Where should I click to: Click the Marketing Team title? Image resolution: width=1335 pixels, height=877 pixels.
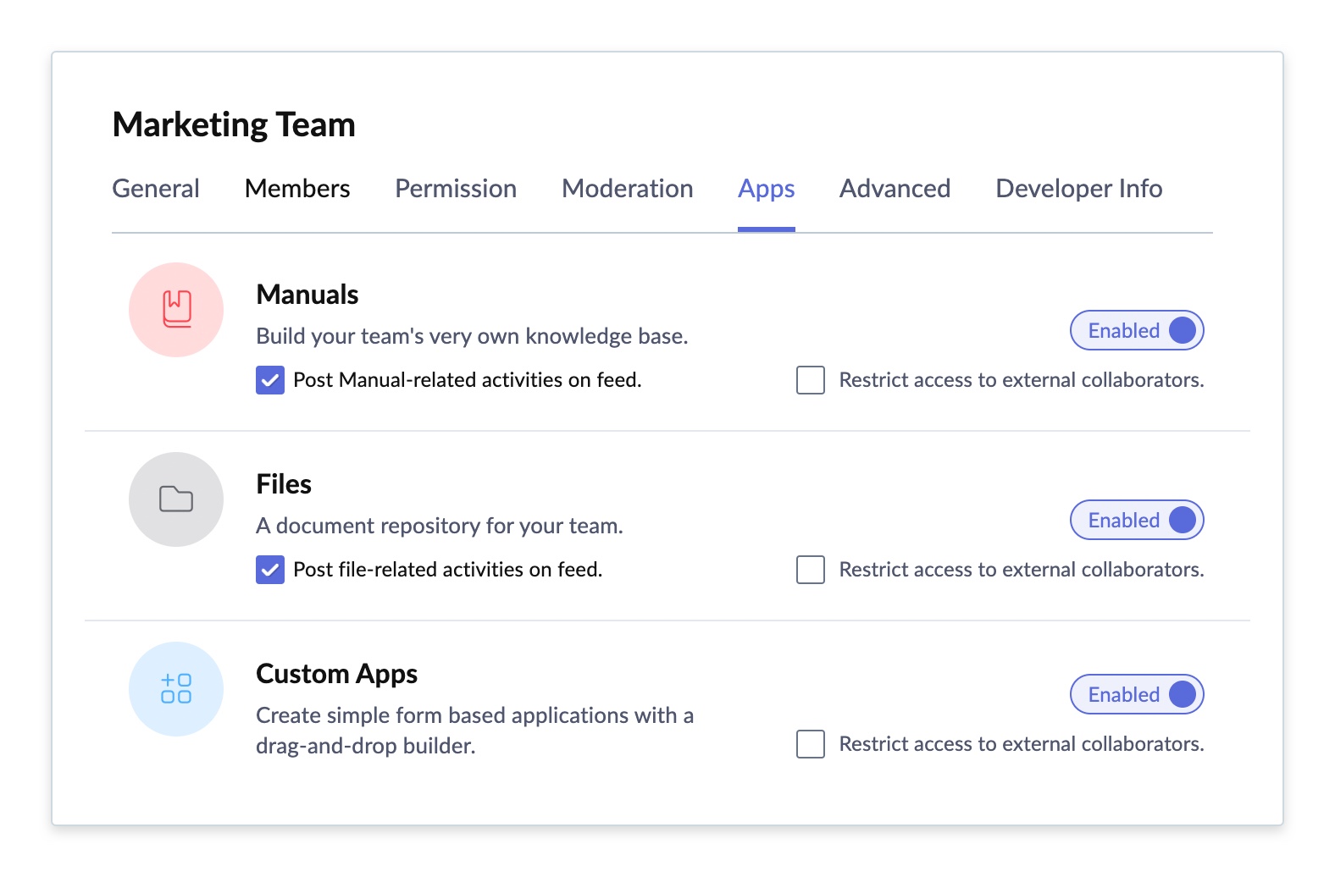coord(234,124)
